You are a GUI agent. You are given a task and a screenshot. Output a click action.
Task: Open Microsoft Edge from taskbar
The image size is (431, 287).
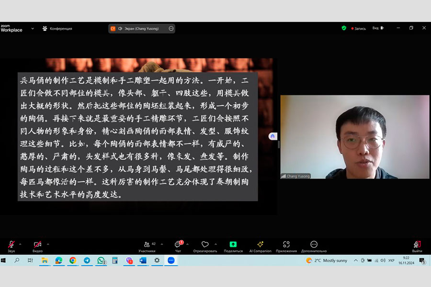point(58,260)
